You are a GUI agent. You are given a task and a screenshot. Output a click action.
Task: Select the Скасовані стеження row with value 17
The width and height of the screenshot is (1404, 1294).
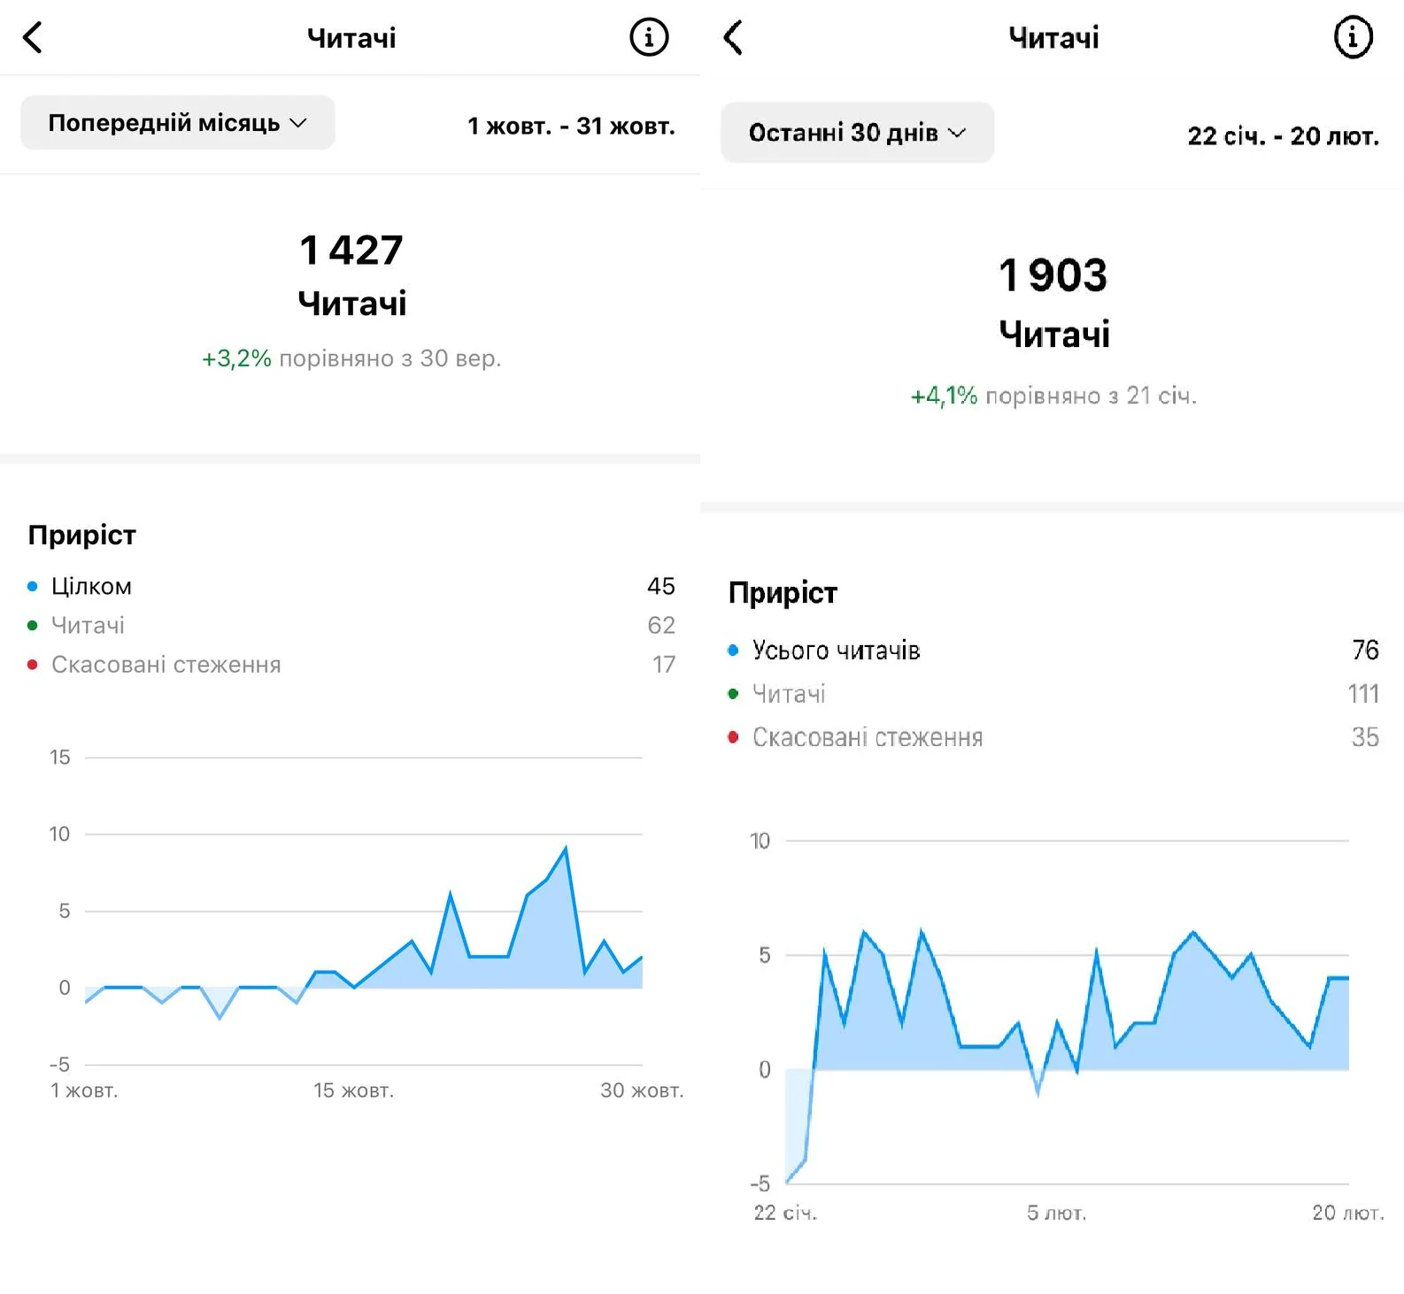351,664
